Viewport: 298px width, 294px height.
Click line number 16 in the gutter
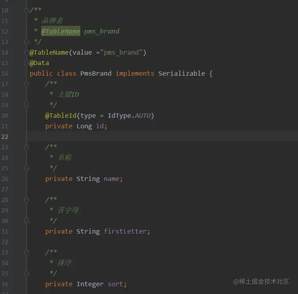pyautogui.click(x=5, y=74)
